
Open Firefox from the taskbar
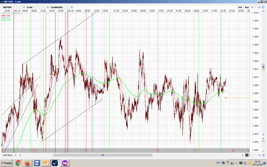pos(28,163)
